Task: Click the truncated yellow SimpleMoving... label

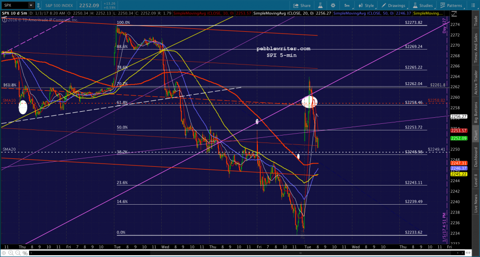Action: coord(428,14)
